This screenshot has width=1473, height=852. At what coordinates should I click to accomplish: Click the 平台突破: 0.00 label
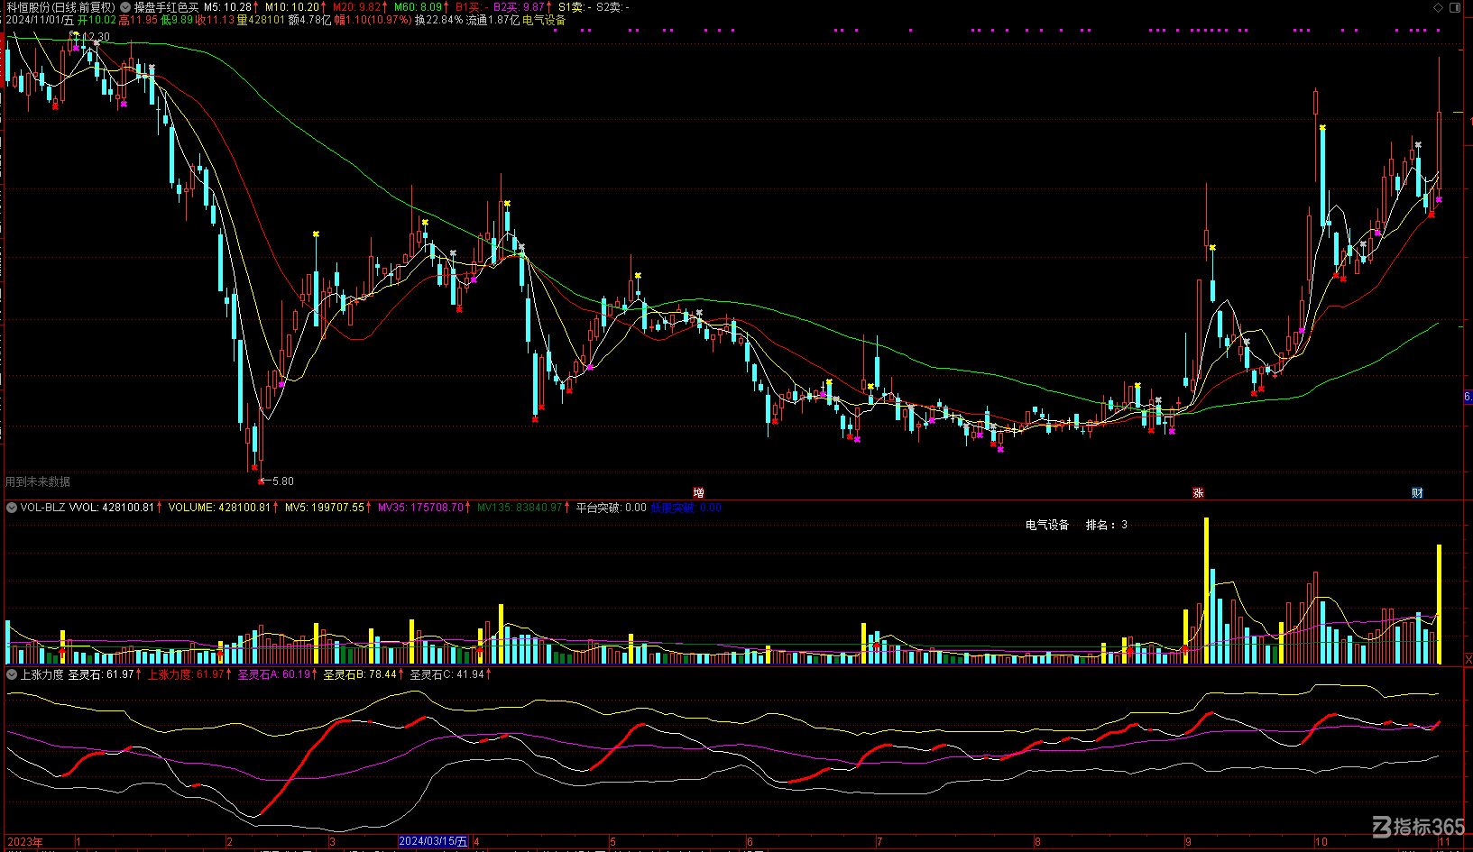pos(612,508)
